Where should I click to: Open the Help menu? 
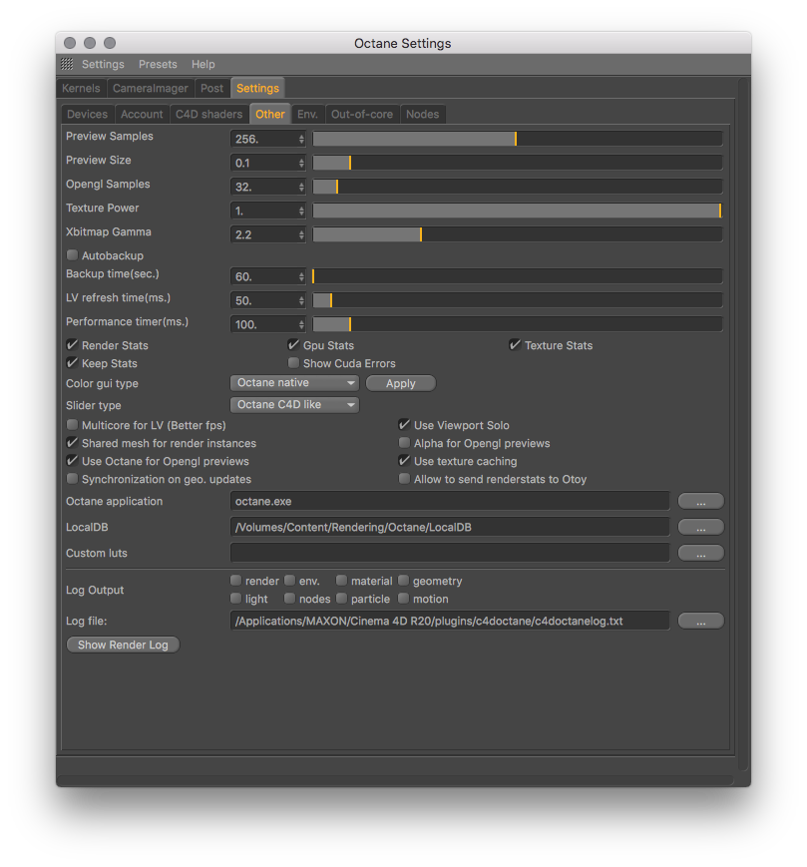202,64
